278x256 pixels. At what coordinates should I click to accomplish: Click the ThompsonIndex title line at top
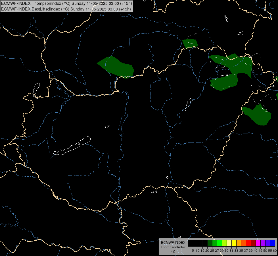(66, 3)
